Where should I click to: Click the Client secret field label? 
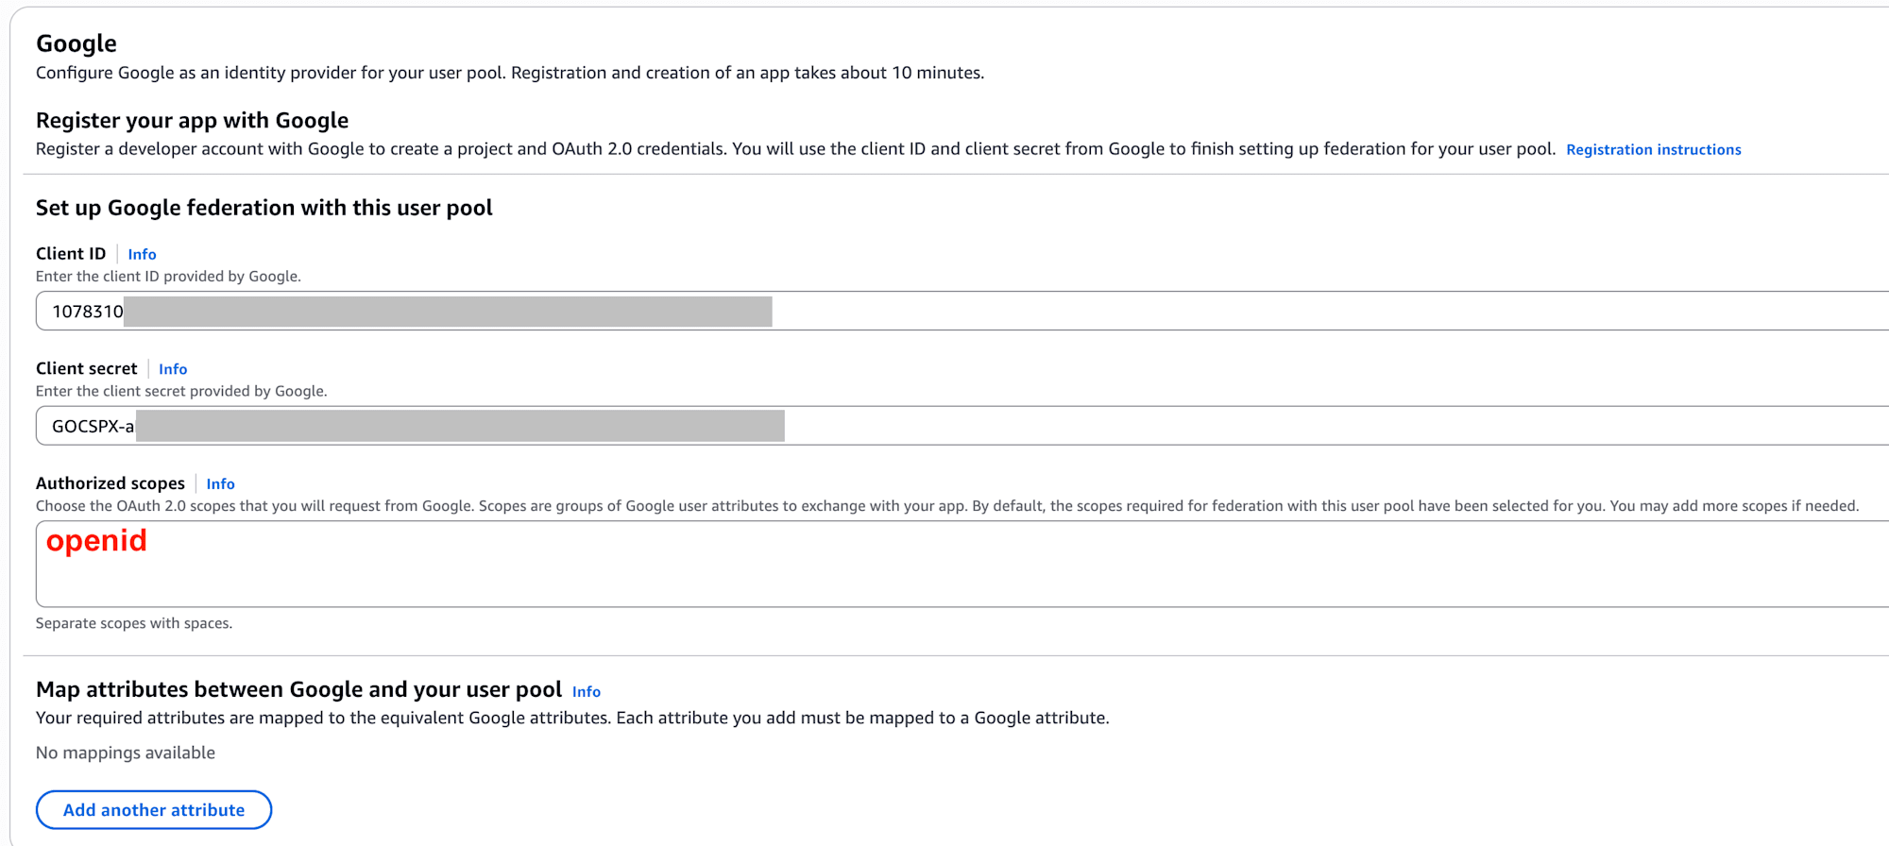[86, 368]
